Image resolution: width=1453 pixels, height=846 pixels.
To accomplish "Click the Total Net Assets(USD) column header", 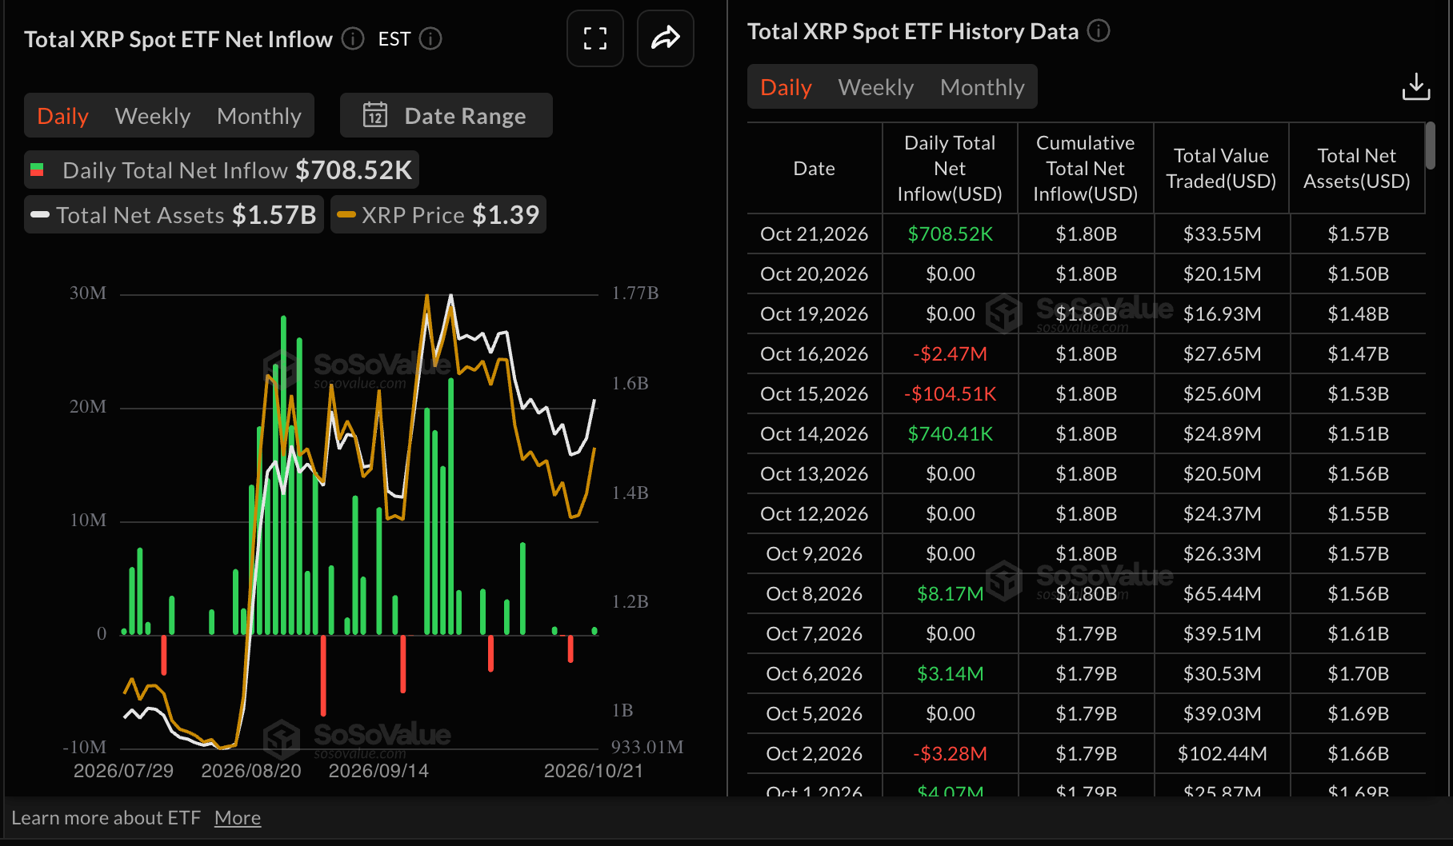I will (x=1357, y=168).
